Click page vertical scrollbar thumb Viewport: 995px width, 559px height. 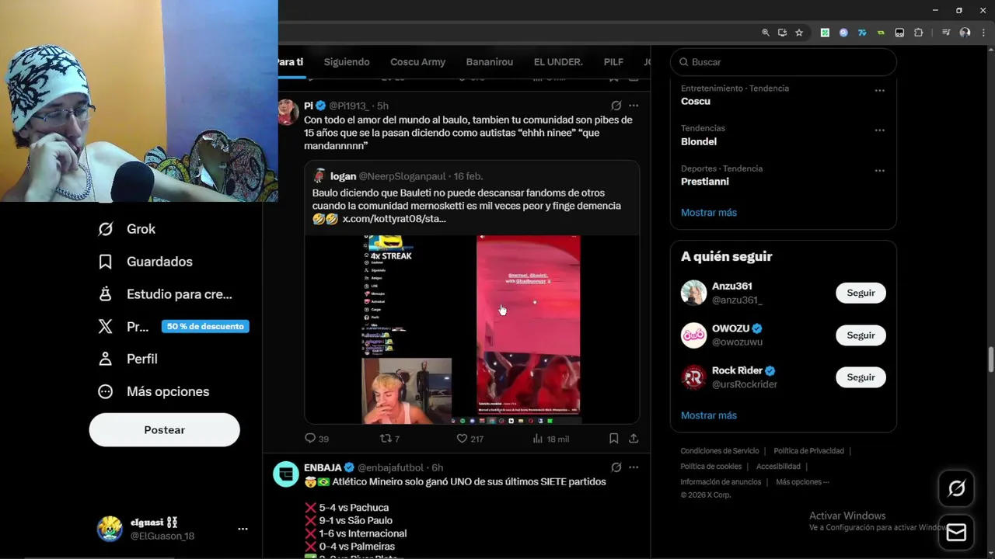coord(990,360)
